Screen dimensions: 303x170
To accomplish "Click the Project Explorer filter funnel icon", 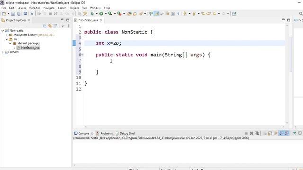I will pos(56,26).
